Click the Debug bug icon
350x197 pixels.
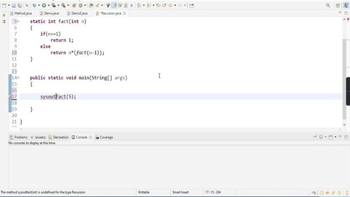tap(34, 5)
